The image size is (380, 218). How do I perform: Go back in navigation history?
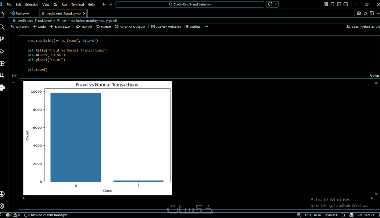(104, 4)
